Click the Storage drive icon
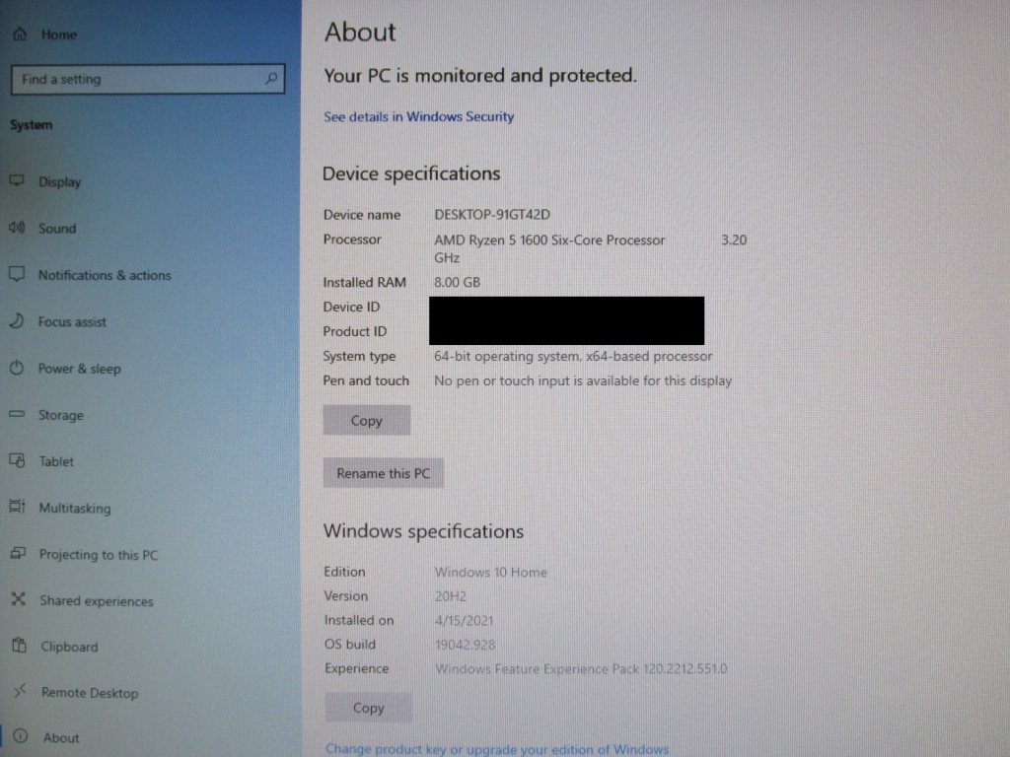This screenshot has width=1010, height=757. pos(17,414)
